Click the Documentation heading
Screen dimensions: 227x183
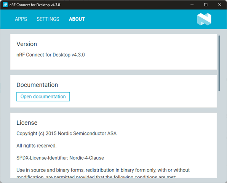[37, 85]
